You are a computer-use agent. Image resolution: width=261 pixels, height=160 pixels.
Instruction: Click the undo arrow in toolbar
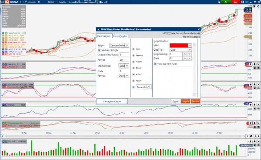101,2
